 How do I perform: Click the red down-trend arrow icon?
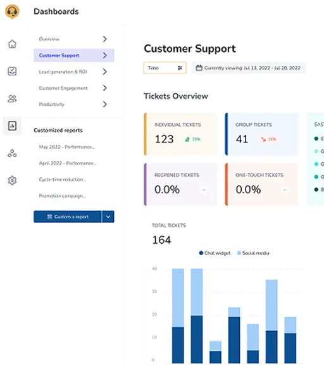point(263,139)
